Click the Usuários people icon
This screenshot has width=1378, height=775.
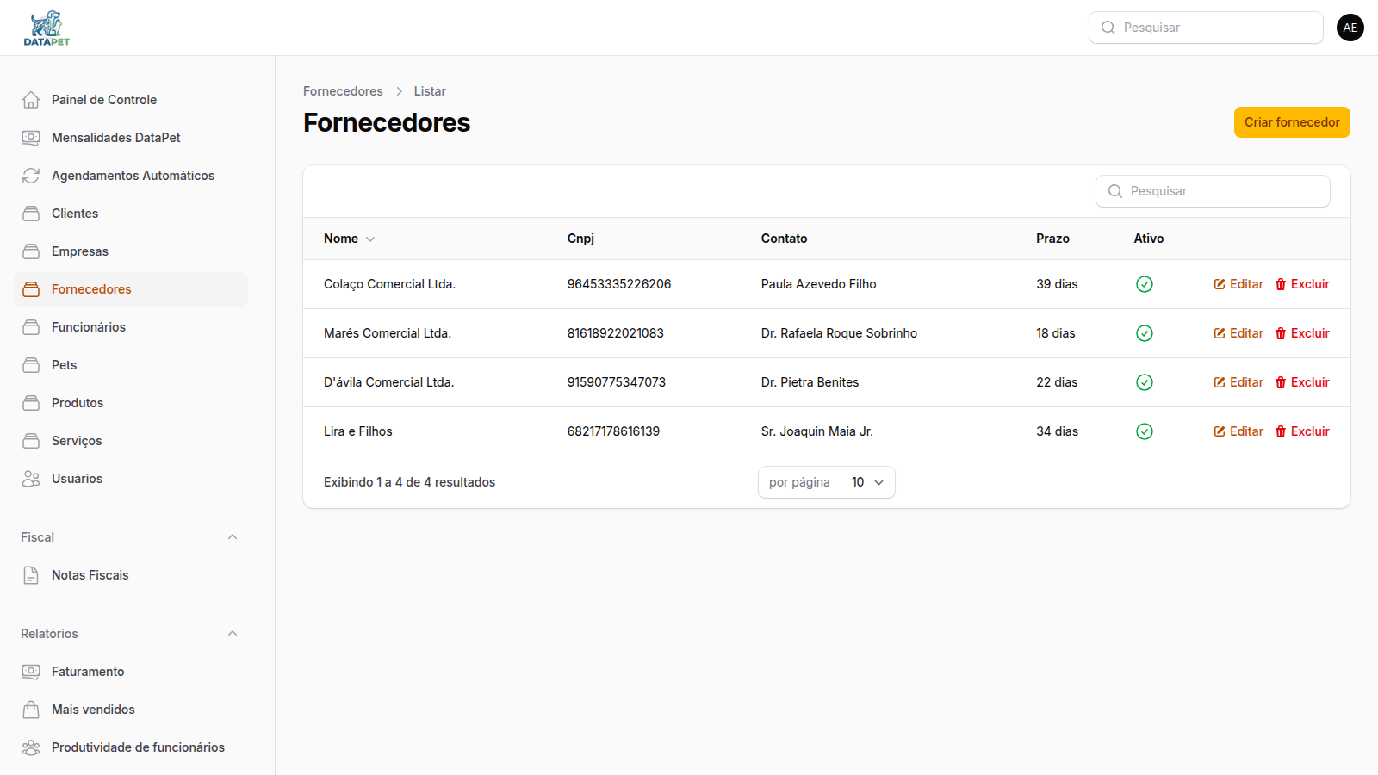[x=31, y=479]
